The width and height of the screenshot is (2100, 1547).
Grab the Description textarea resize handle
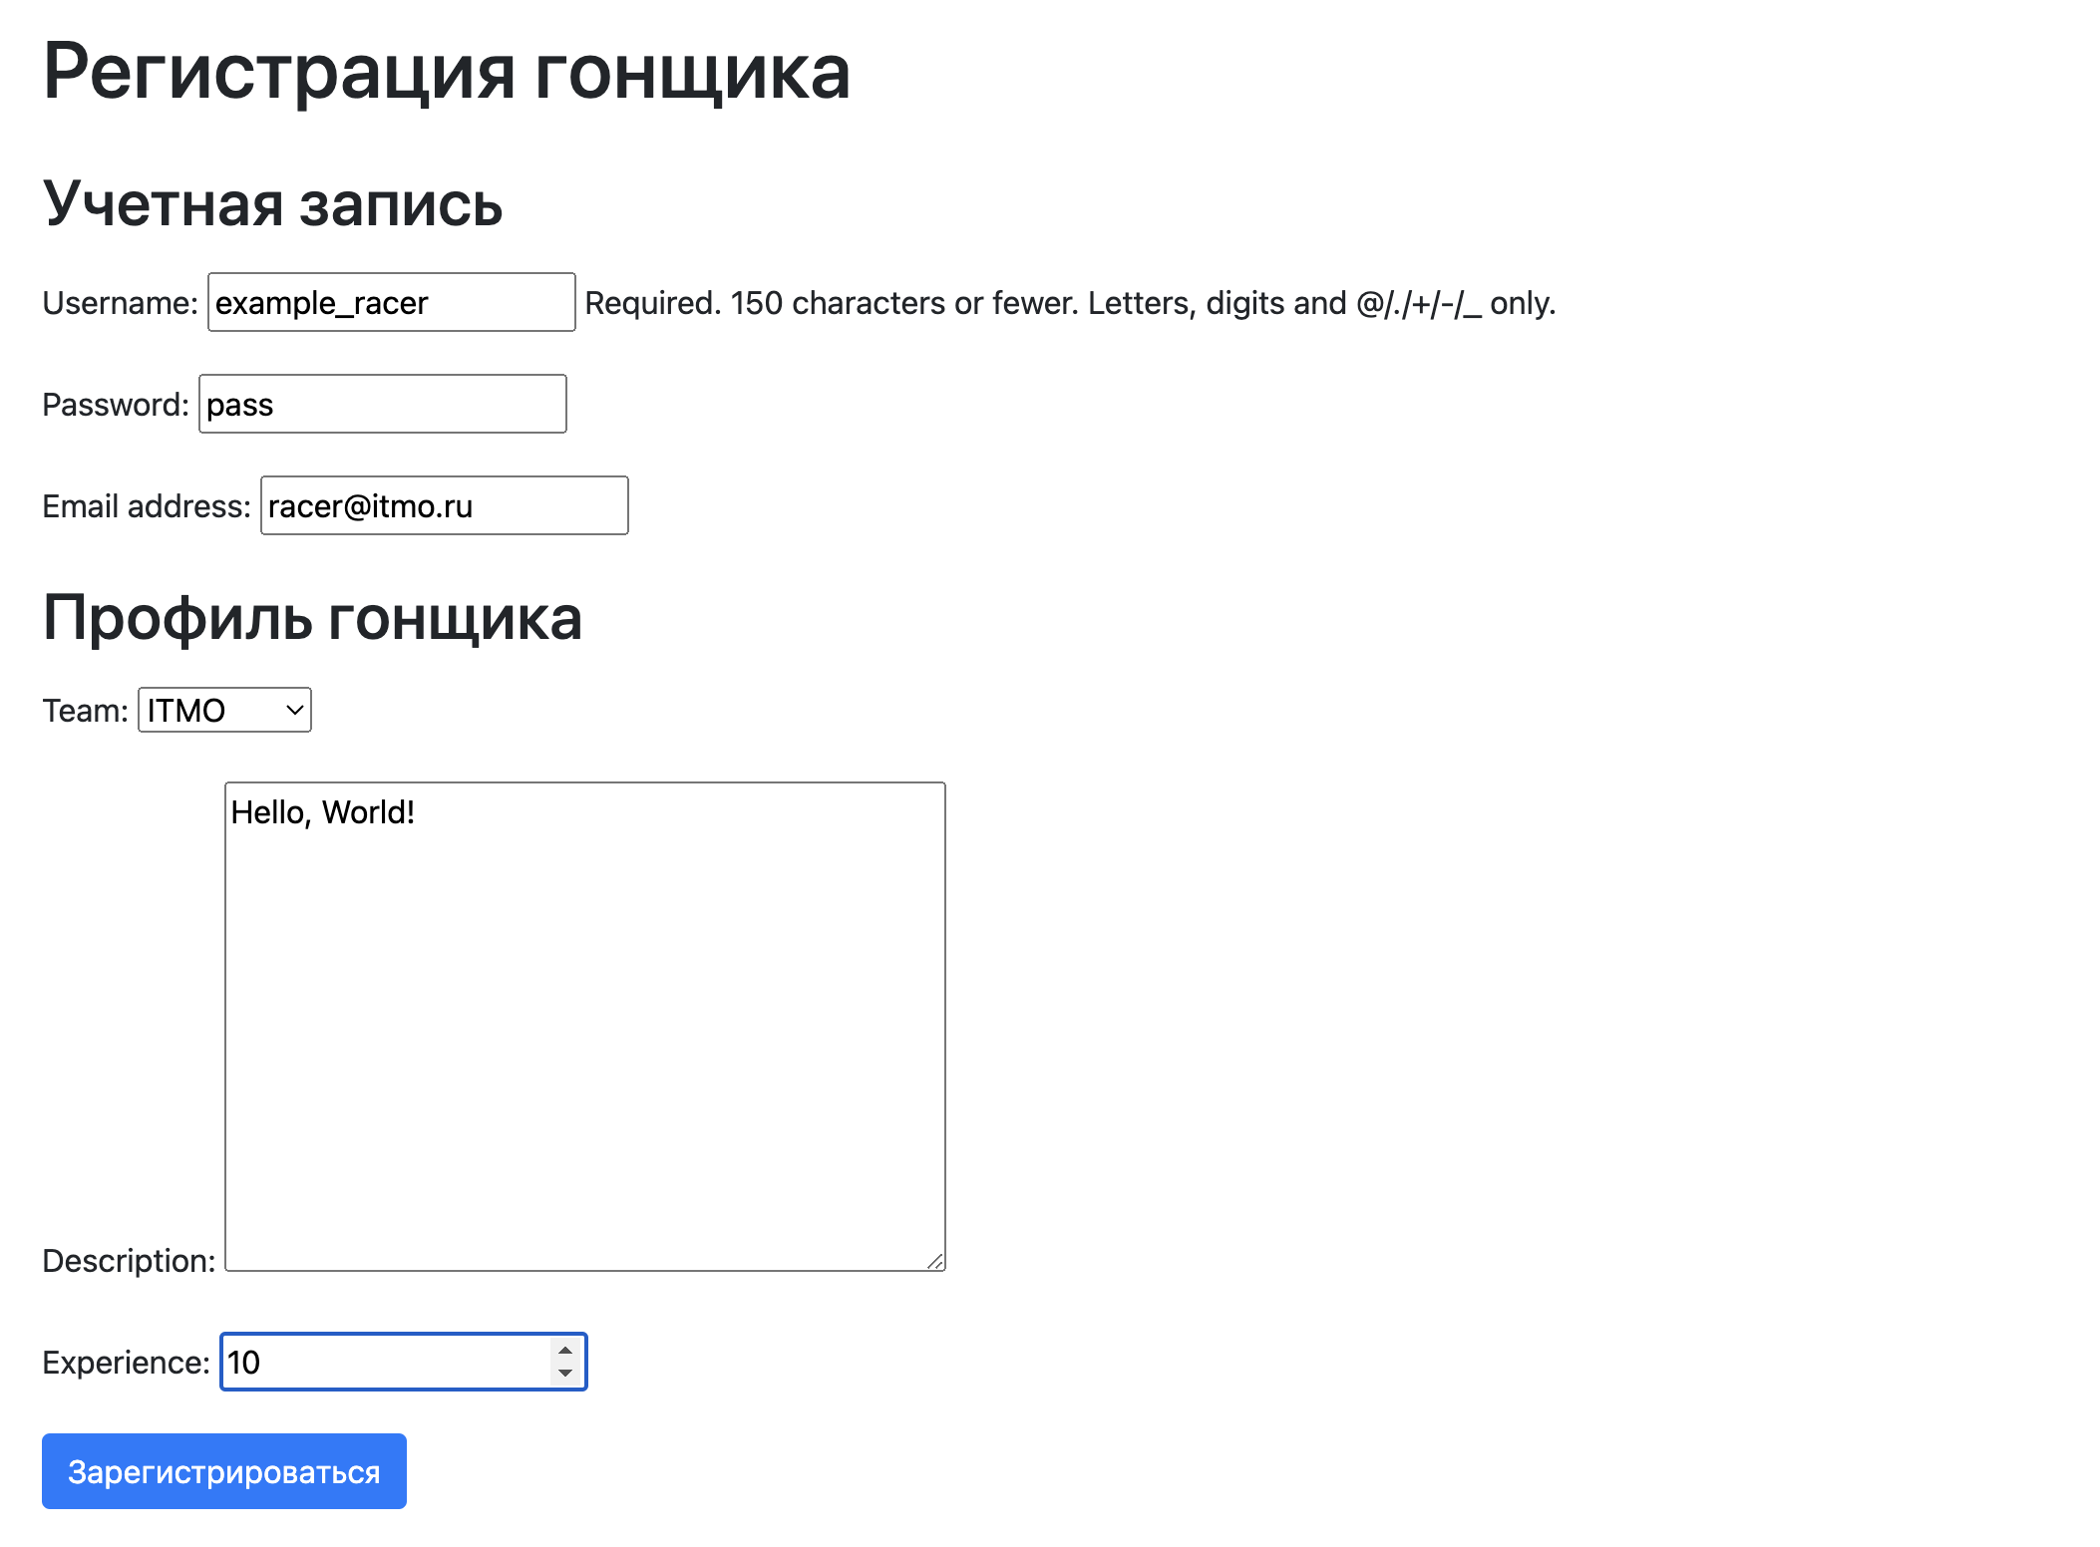click(935, 1261)
